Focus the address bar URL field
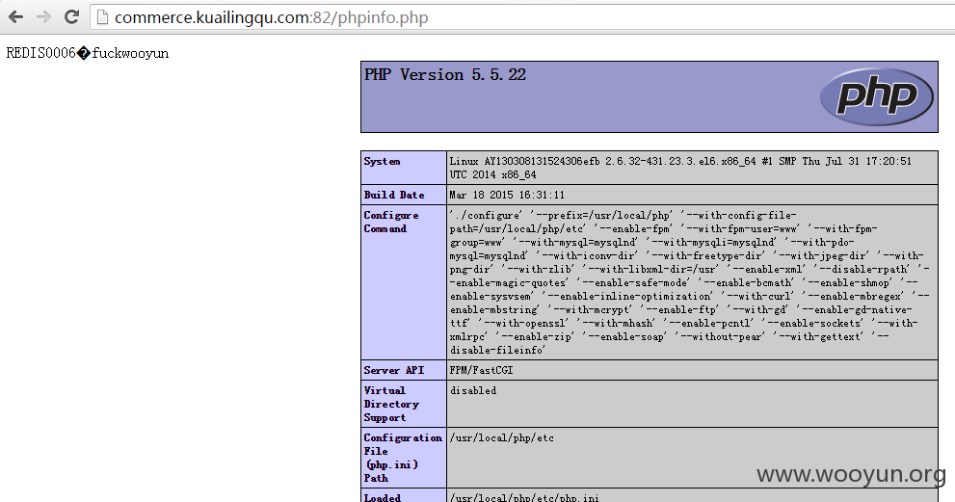 click(x=522, y=17)
